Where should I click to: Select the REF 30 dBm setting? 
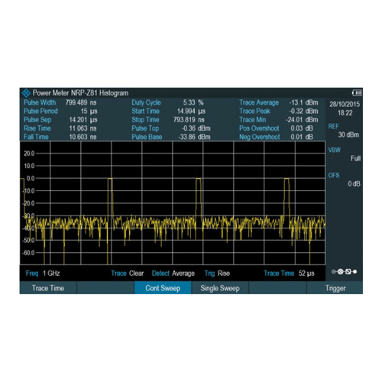pos(344,131)
